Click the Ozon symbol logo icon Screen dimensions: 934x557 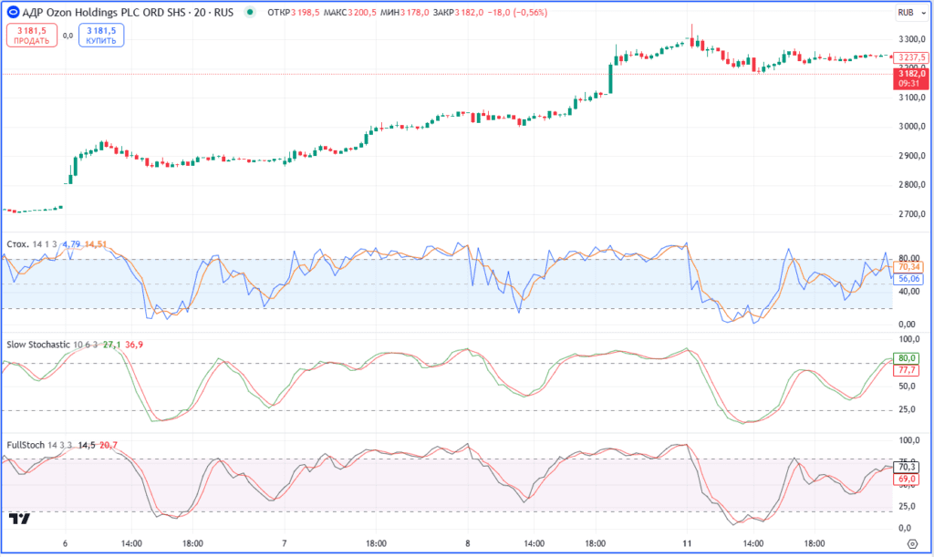click(x=13, y=12)
